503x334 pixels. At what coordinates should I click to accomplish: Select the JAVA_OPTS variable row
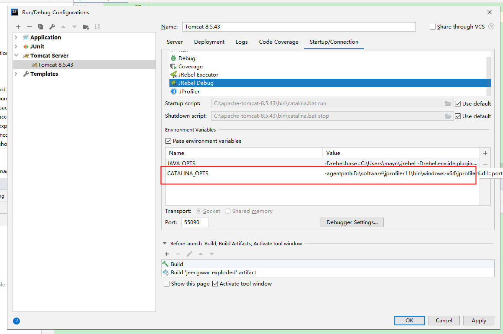tap(322, 163)
